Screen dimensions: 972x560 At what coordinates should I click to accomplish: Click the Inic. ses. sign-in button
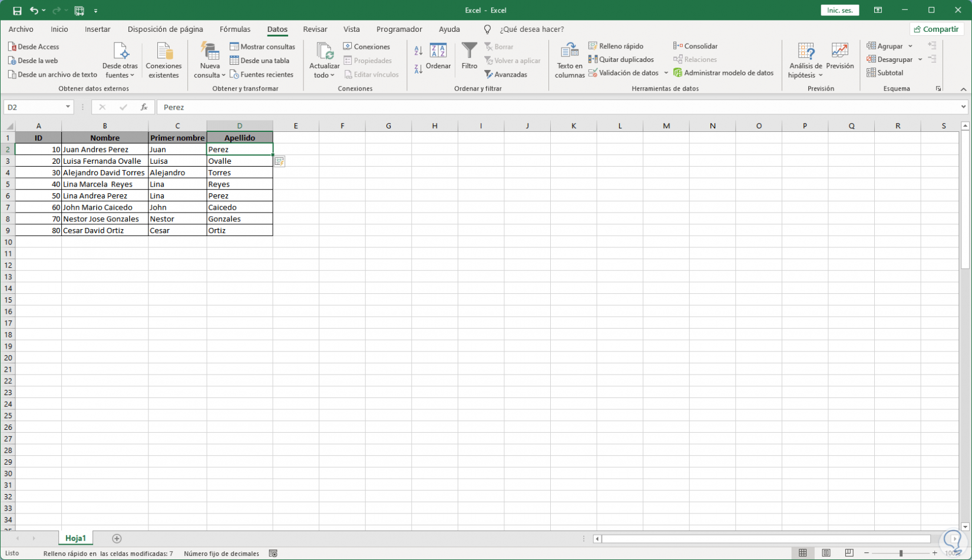[840, 11]
